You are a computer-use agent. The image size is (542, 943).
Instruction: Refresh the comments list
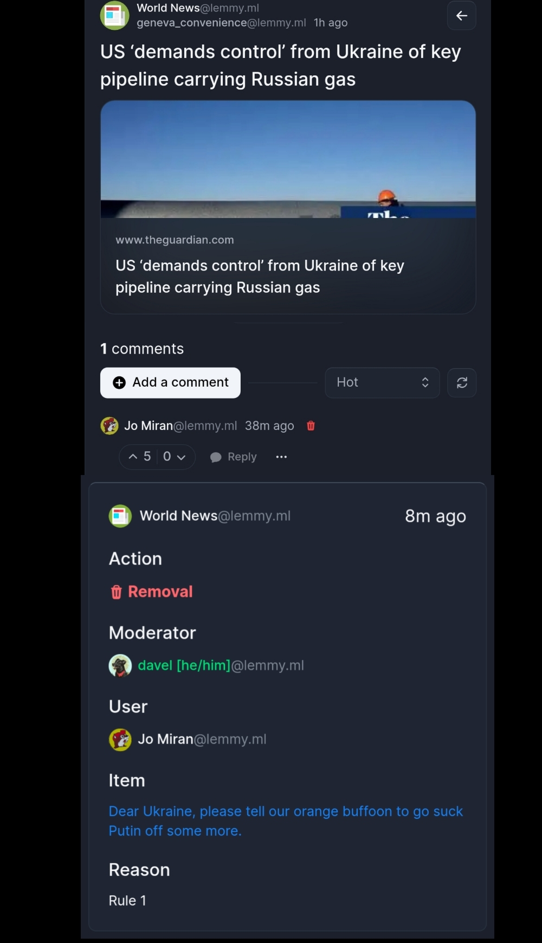point(462,383)
